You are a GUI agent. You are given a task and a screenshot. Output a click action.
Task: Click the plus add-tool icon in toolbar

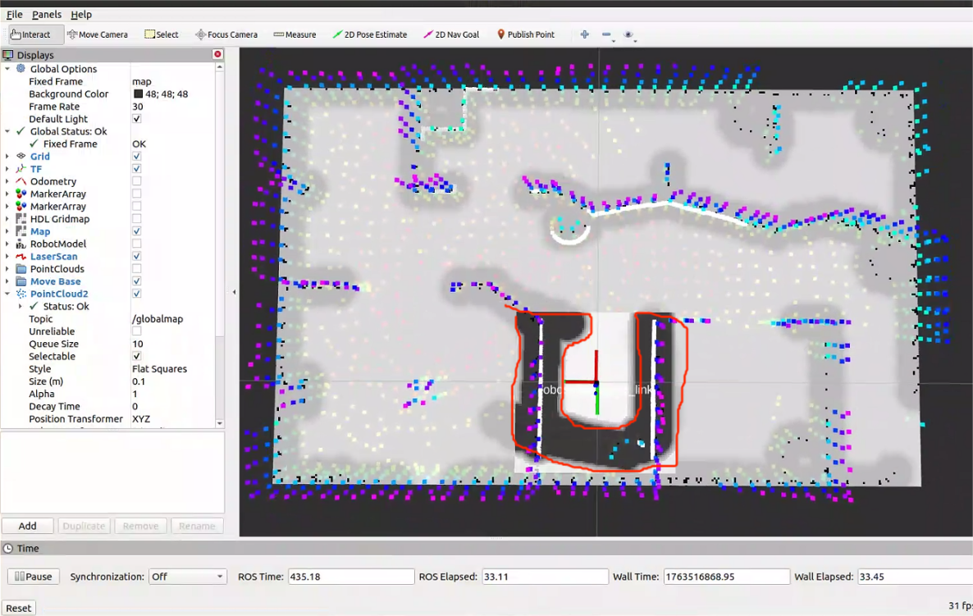click(584, 34)
